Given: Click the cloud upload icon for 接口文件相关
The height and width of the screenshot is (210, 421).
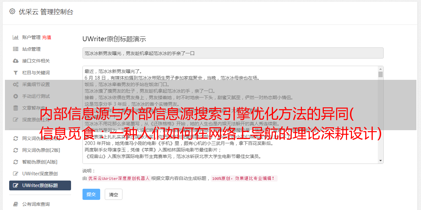Looking at the screenshot, I should 15,61.
